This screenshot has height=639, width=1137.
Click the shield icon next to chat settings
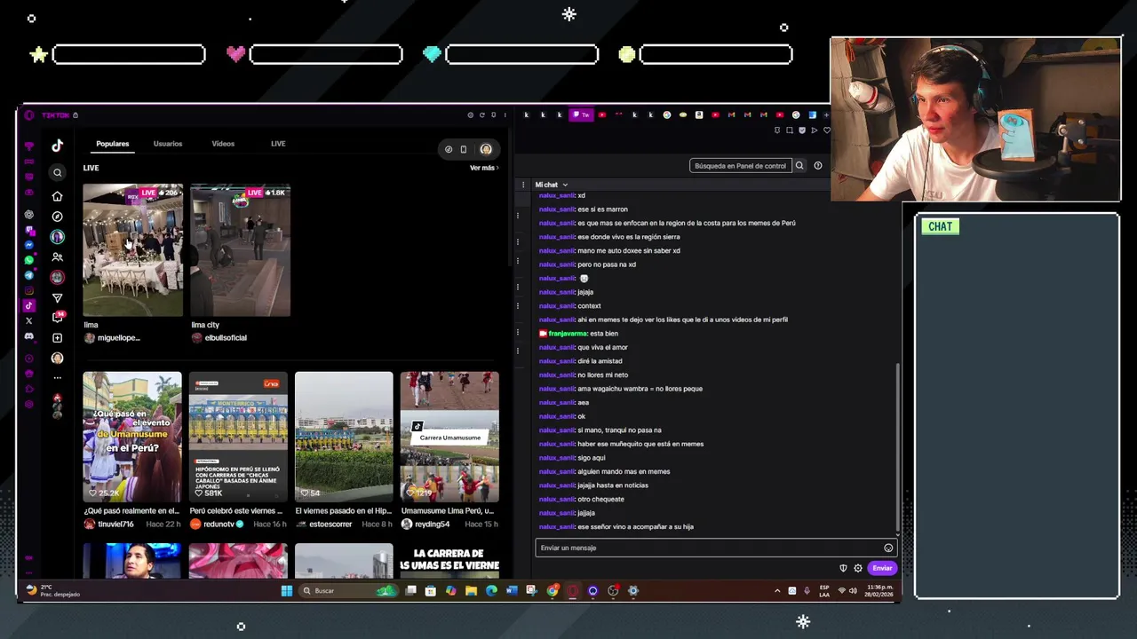(x=843, y=568)
